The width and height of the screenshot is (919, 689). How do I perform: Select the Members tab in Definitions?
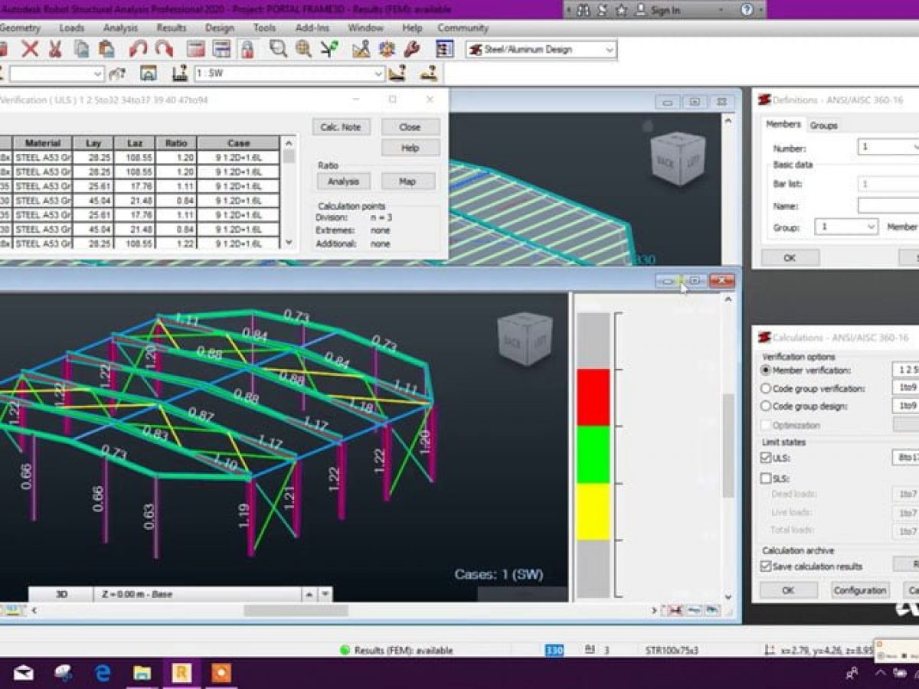tap(783, 124)
